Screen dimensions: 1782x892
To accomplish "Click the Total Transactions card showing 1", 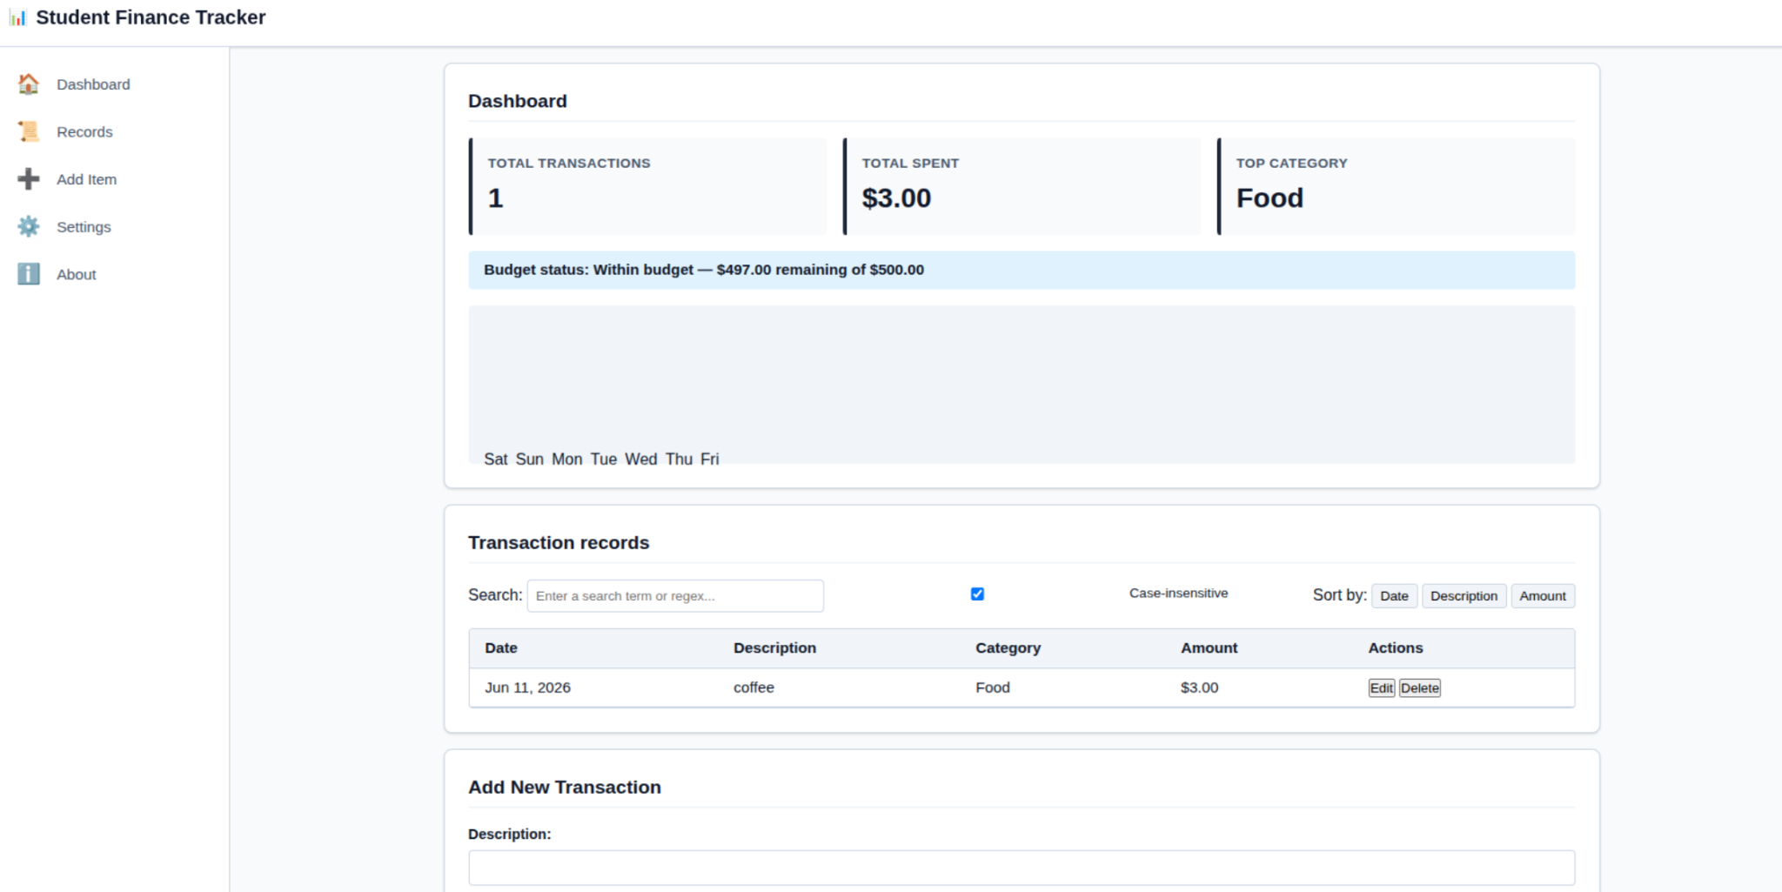I will point(648,186).
